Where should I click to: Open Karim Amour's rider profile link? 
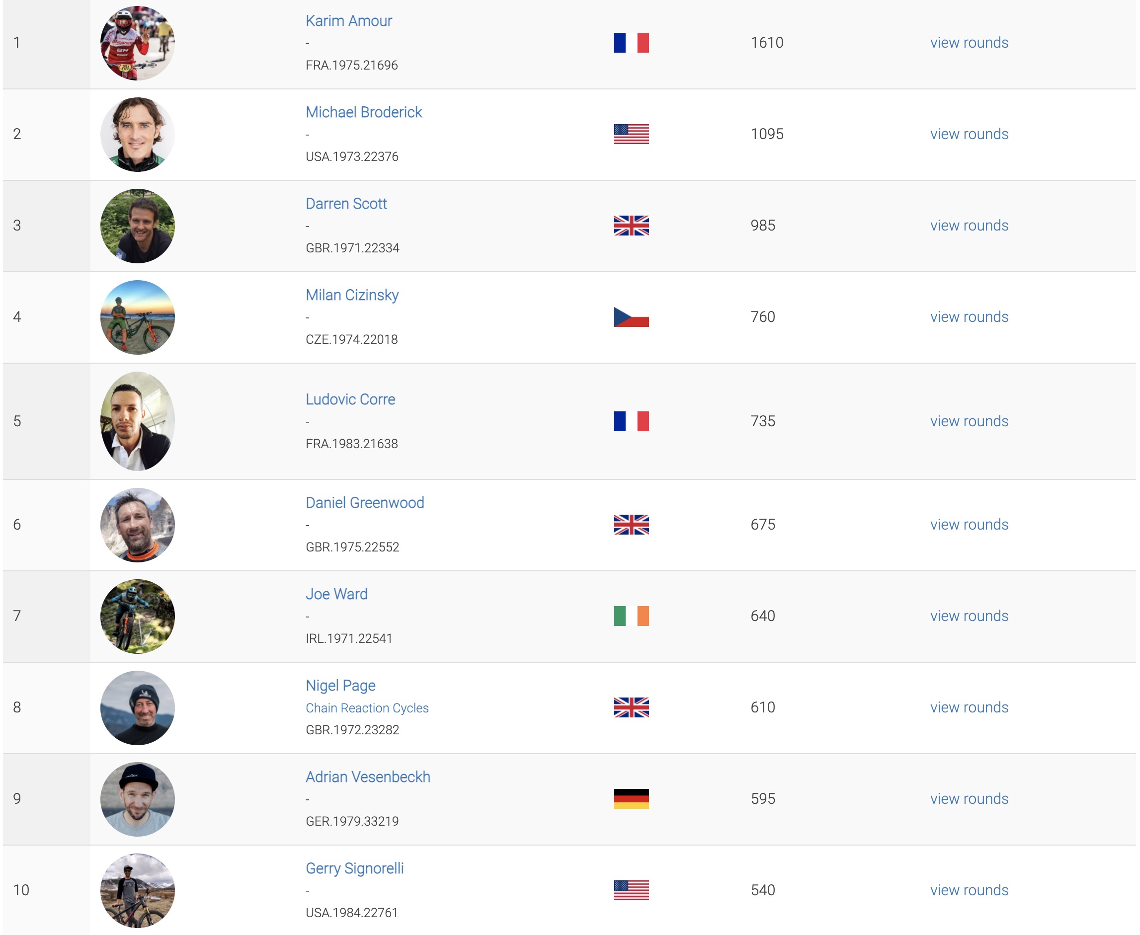pyautogui.click(x=348, y=21)
